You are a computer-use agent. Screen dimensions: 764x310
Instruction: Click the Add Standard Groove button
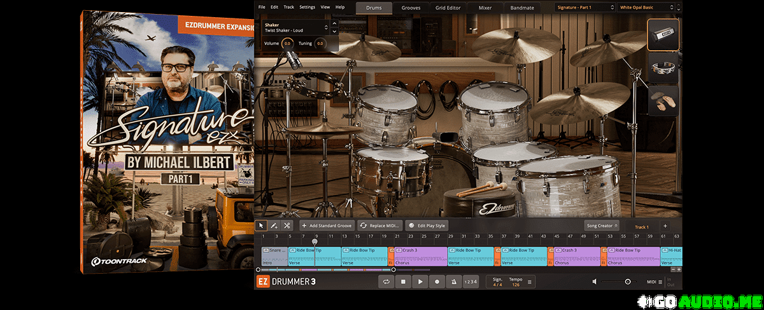point(327,226)
